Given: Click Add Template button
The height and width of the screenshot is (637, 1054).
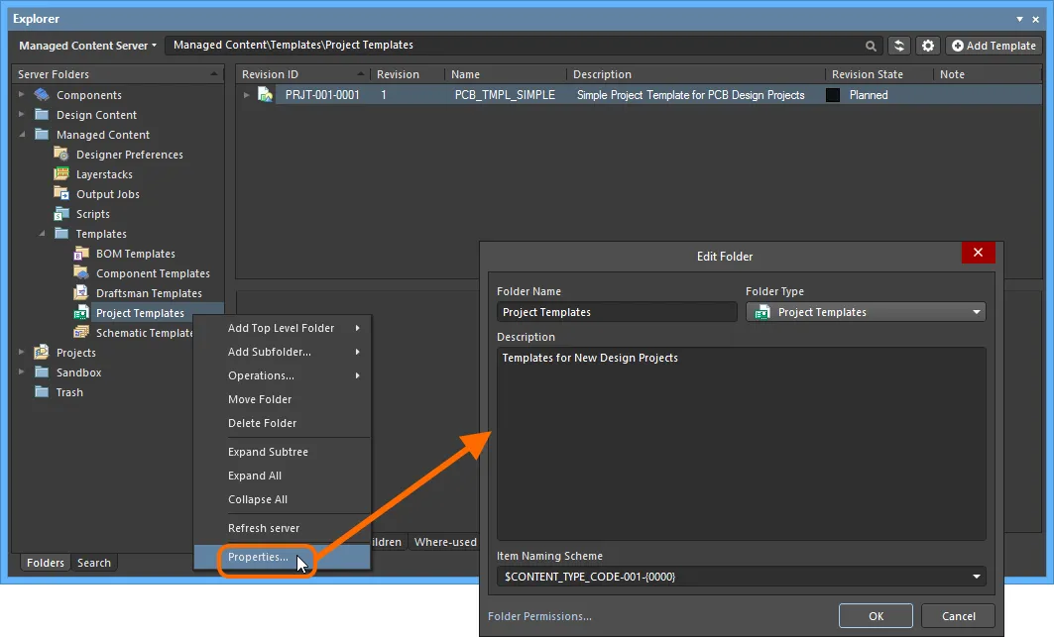Looking at the screenshot, I should pyautogui.click(x=994, y=46).
